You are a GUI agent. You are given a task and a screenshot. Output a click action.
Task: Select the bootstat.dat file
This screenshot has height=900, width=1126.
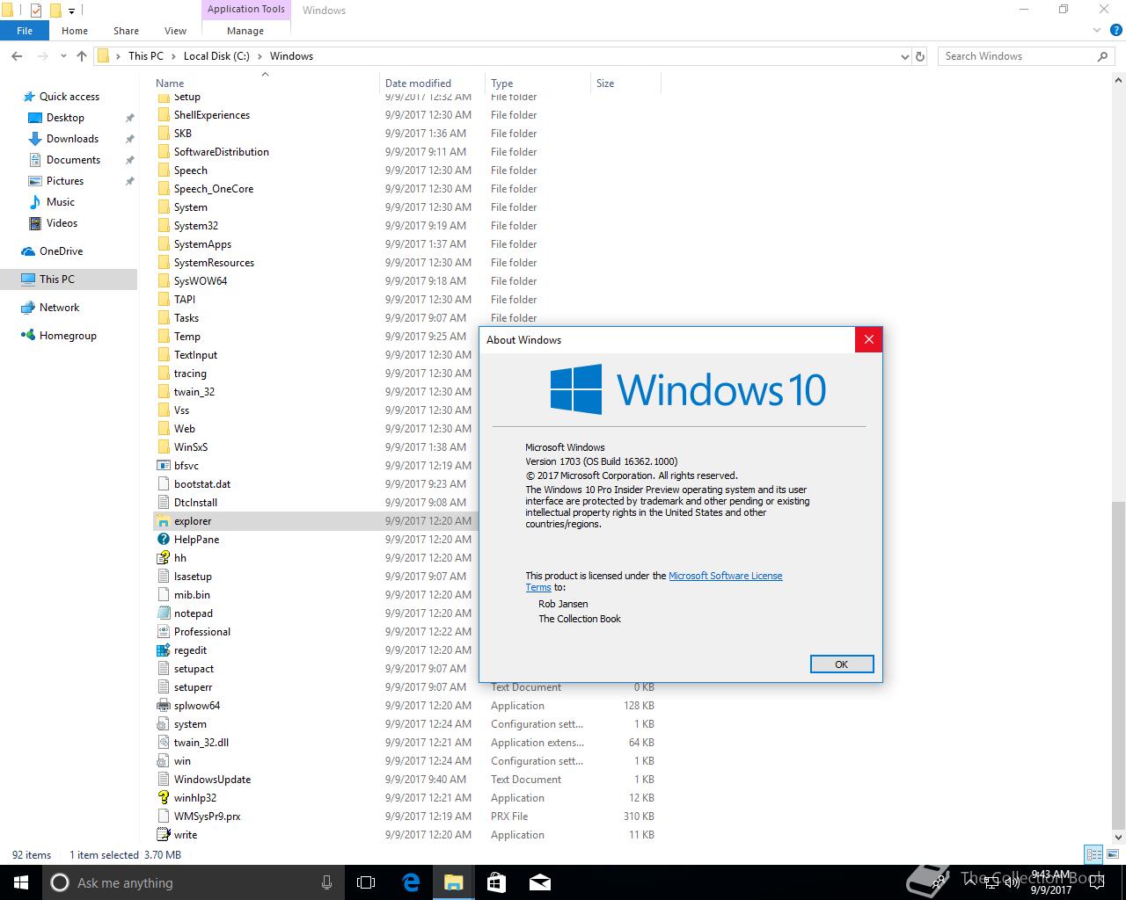201,484
